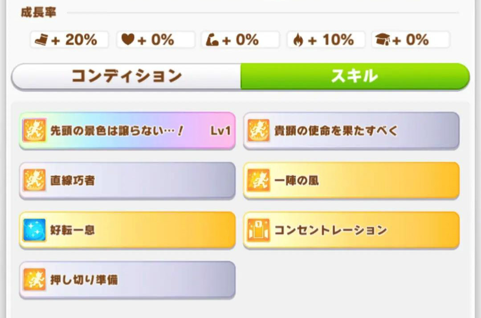Switch to the コンディション tab
The height and width of the screenshot is (318, 481).
click(x=126, y=76)
